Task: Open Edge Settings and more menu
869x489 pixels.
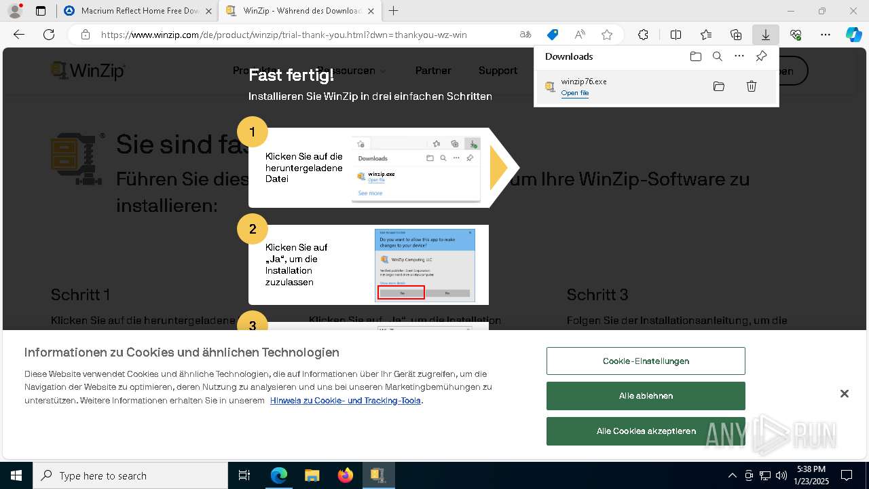Action: (x=826, y=35)
